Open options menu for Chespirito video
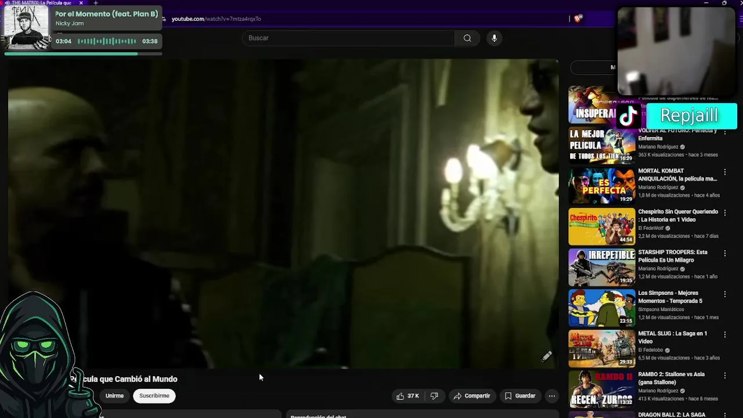 [x=724, y=213]
